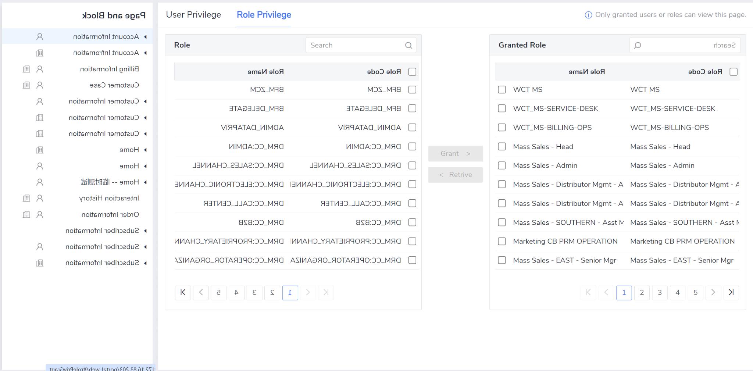753x371 pixels.
Task: Check the Mass Sales - Head granted role checkbox
Action: 502,147
